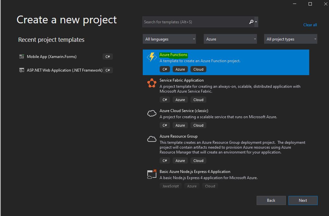
Task: Select the Azure Functions template title
Action: pyautogui.click(x=173, y=55)
